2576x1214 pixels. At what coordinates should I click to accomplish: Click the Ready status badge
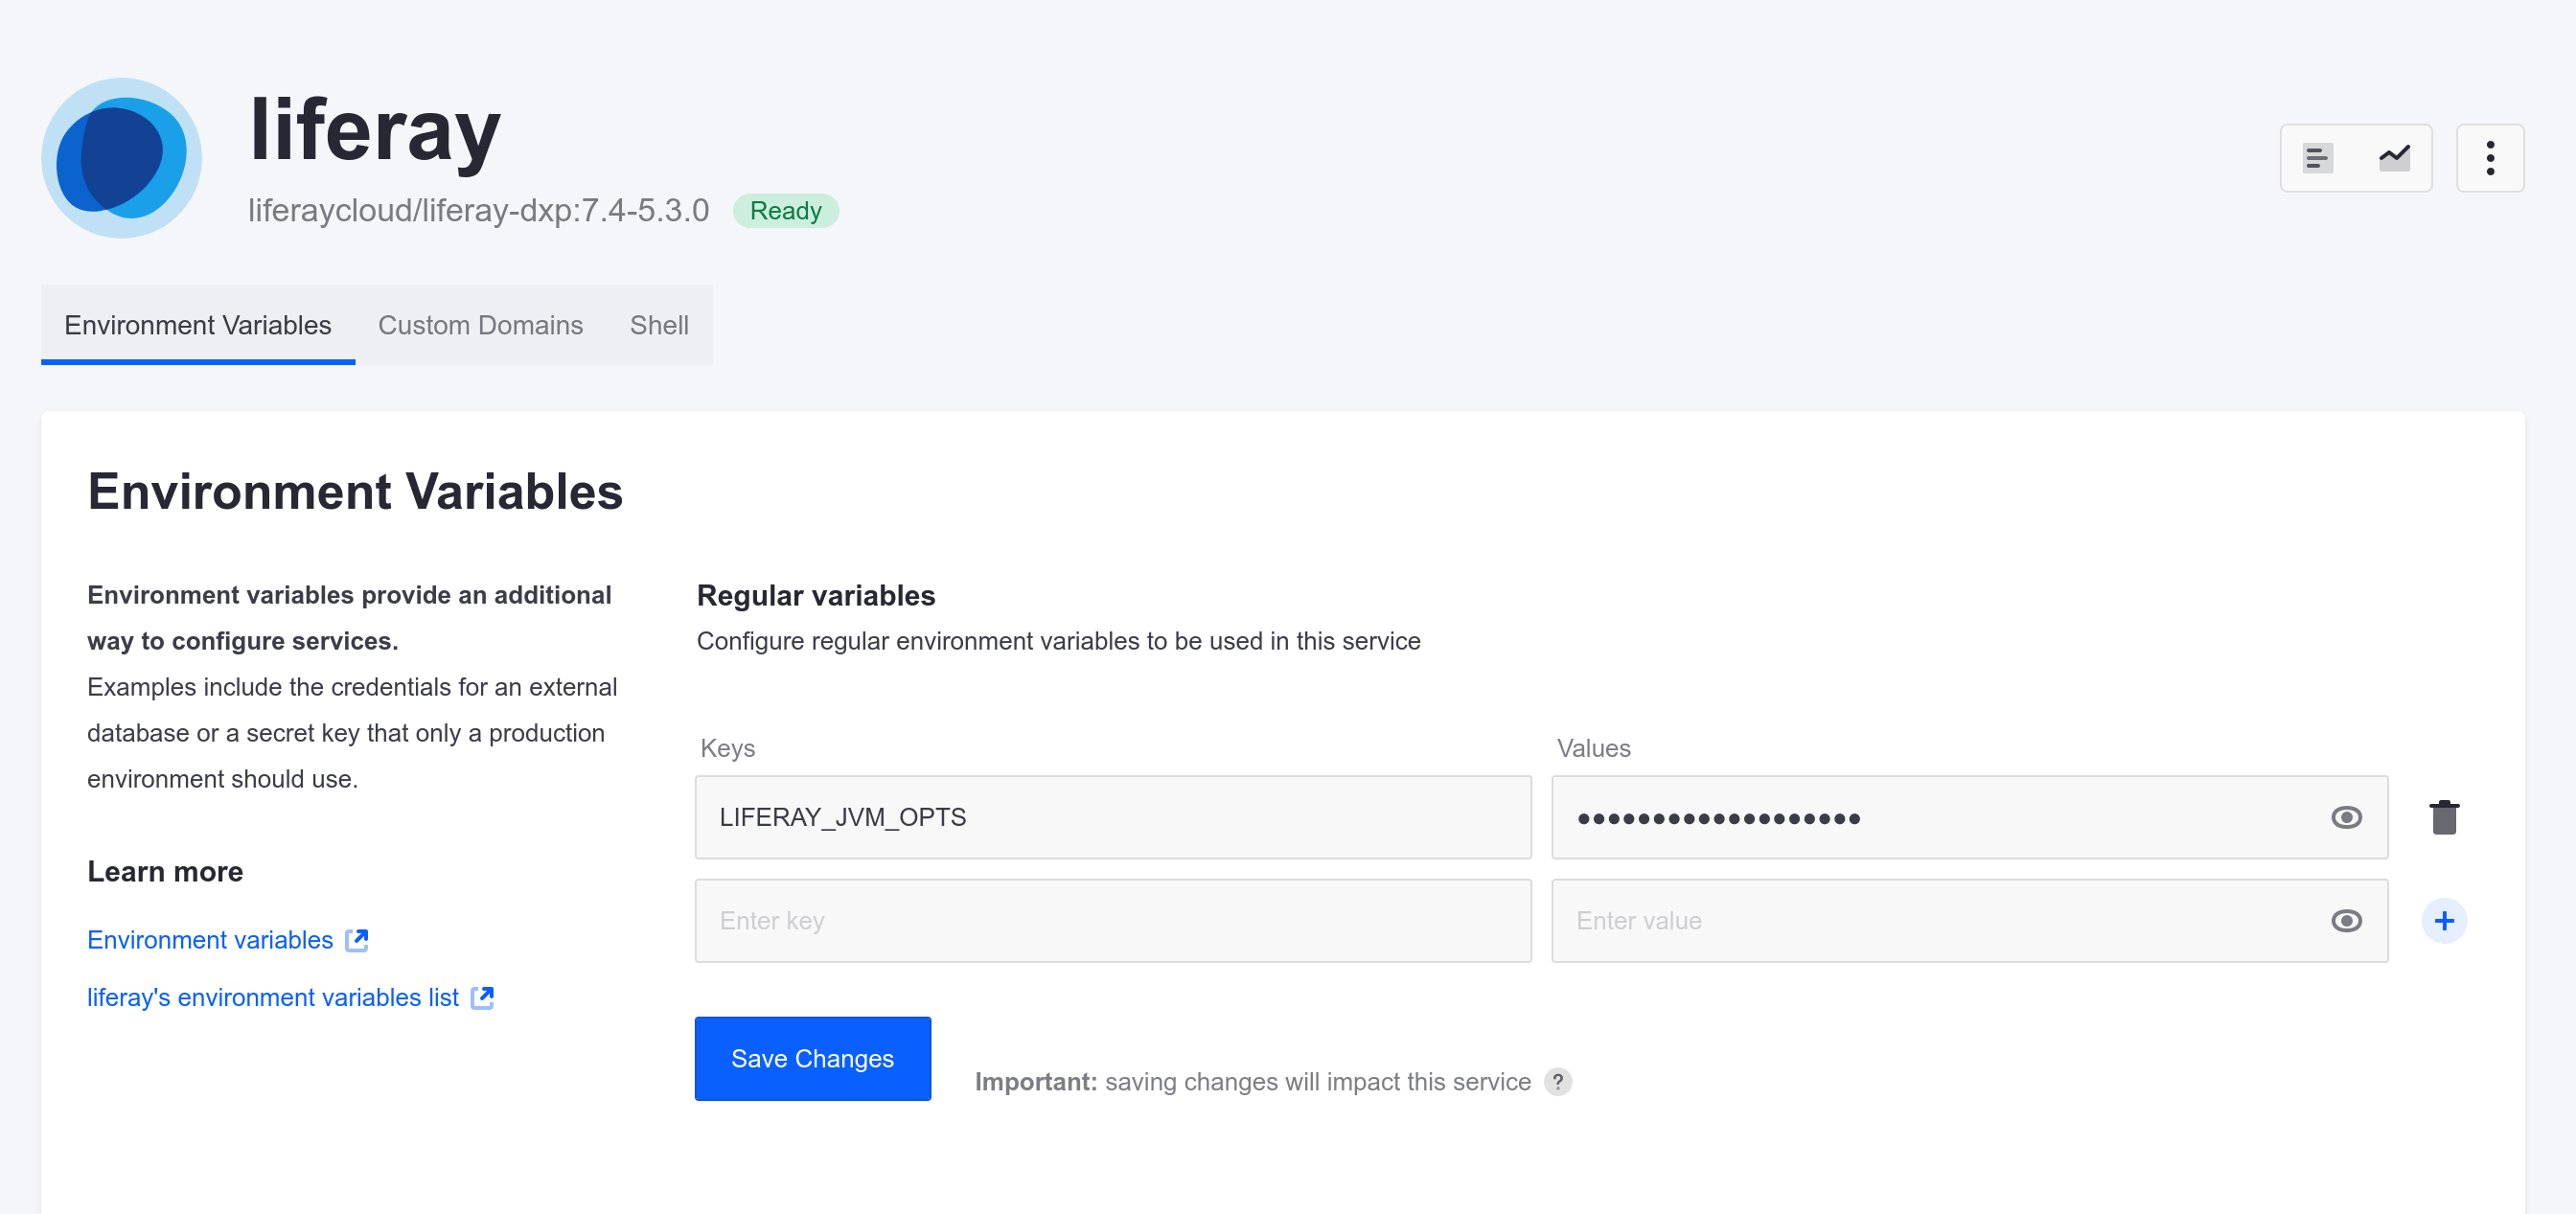tap(787, 210)
